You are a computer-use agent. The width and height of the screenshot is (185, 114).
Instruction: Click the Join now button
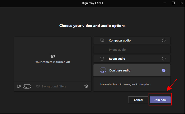tap(160, 100)
